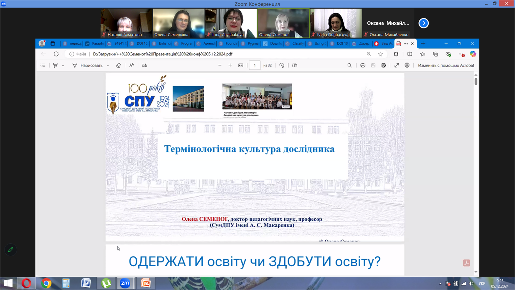Click the address bar with PDF path
This screenshot has height=290, width=515.
[x=216, y=54]
